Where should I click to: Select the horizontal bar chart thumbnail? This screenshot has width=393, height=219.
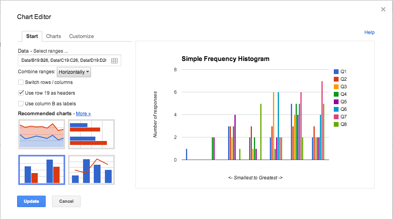click(x=91, y=134)
